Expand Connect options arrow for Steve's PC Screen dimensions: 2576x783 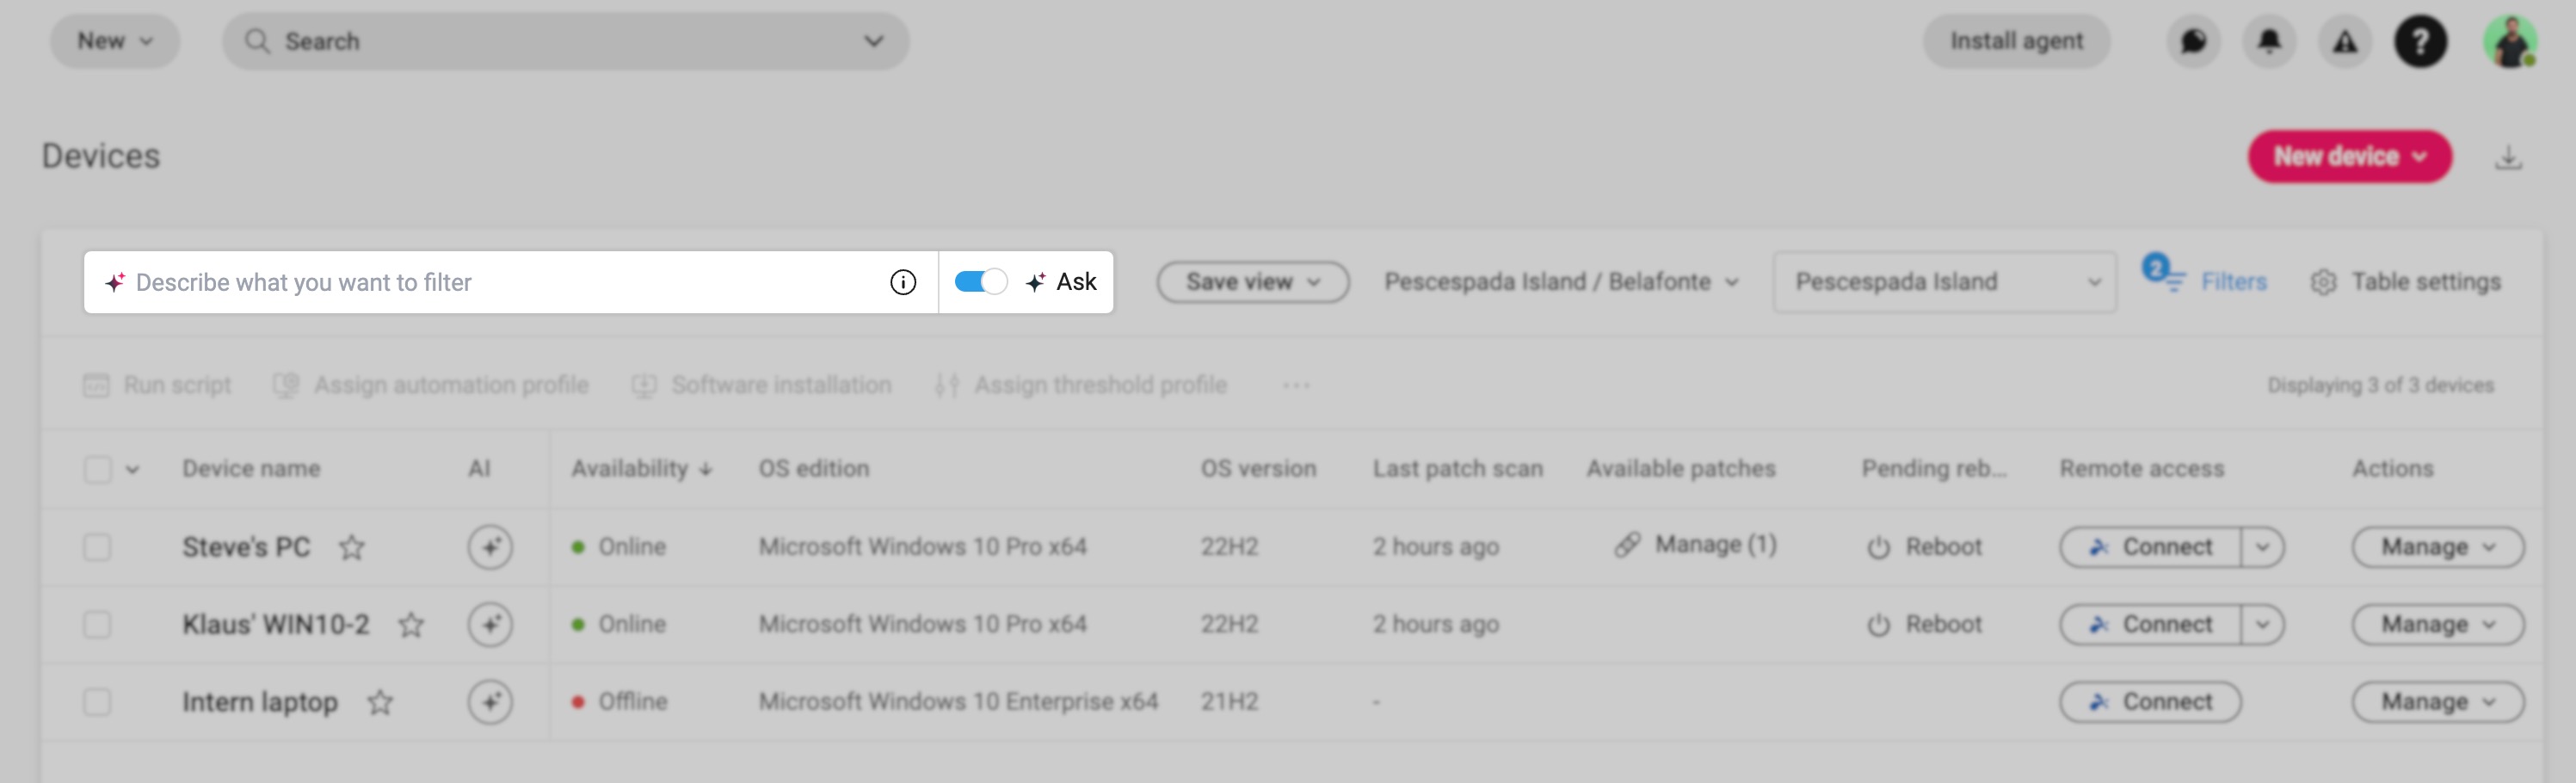(2262, 548)
